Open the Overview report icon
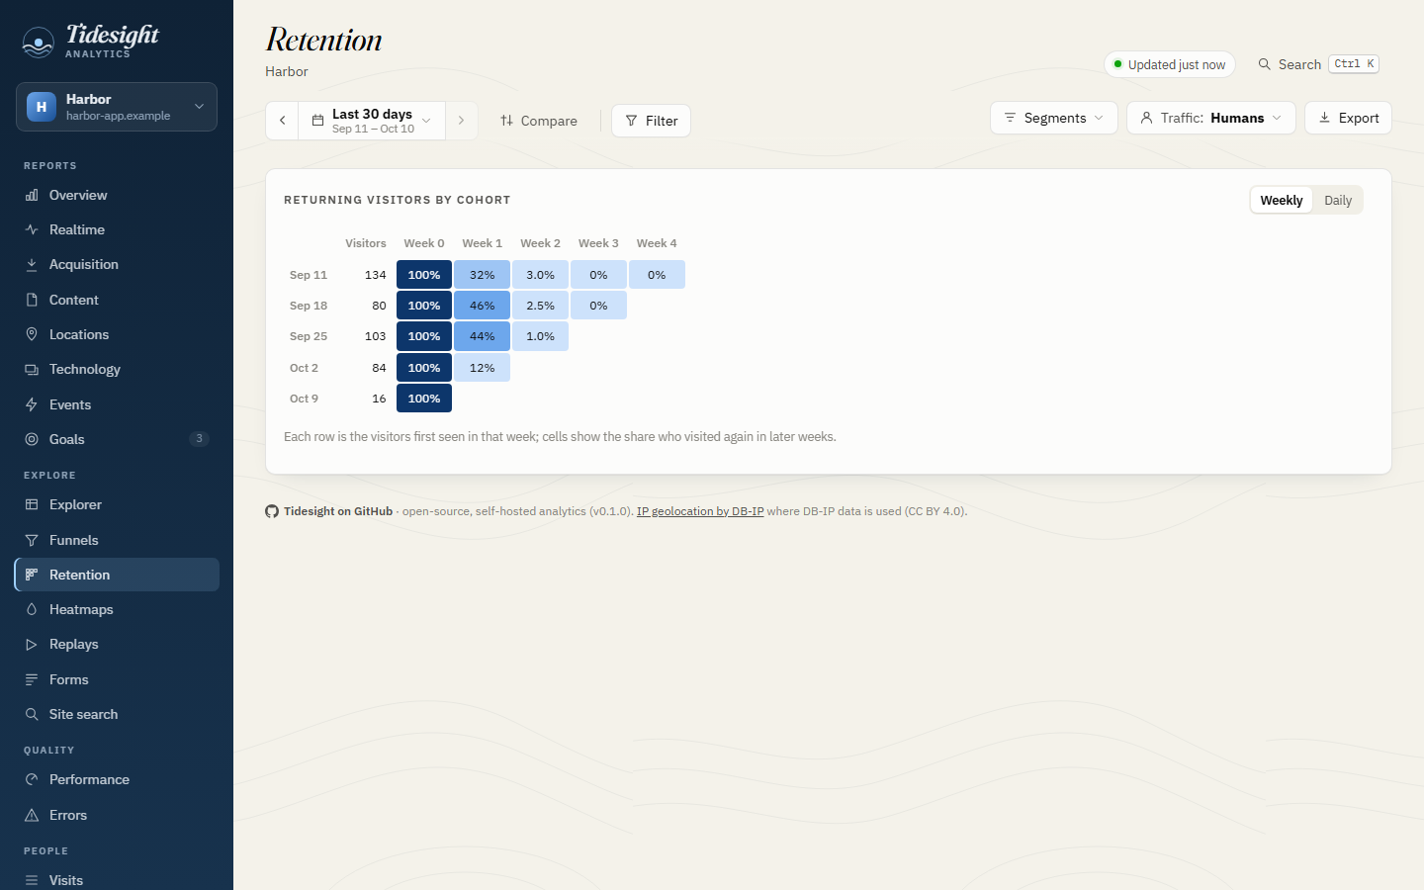 [x=32, y=195]
